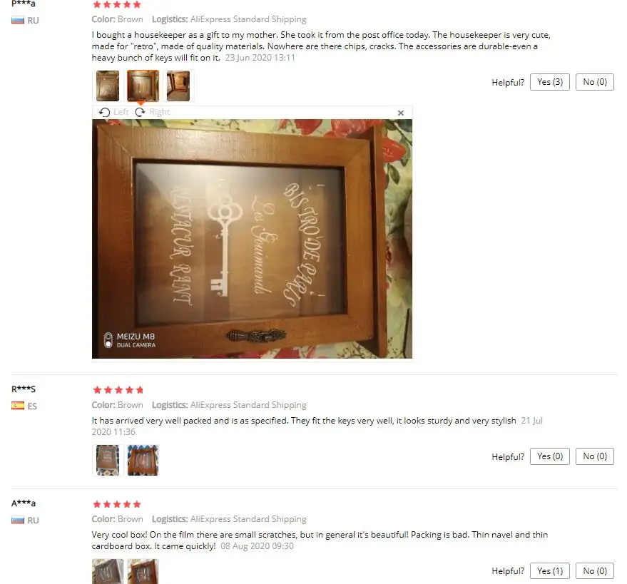Viewport: 627px width, 584px height.
Task: Rotate the review photo right
Action: click(x=153, y=113)
